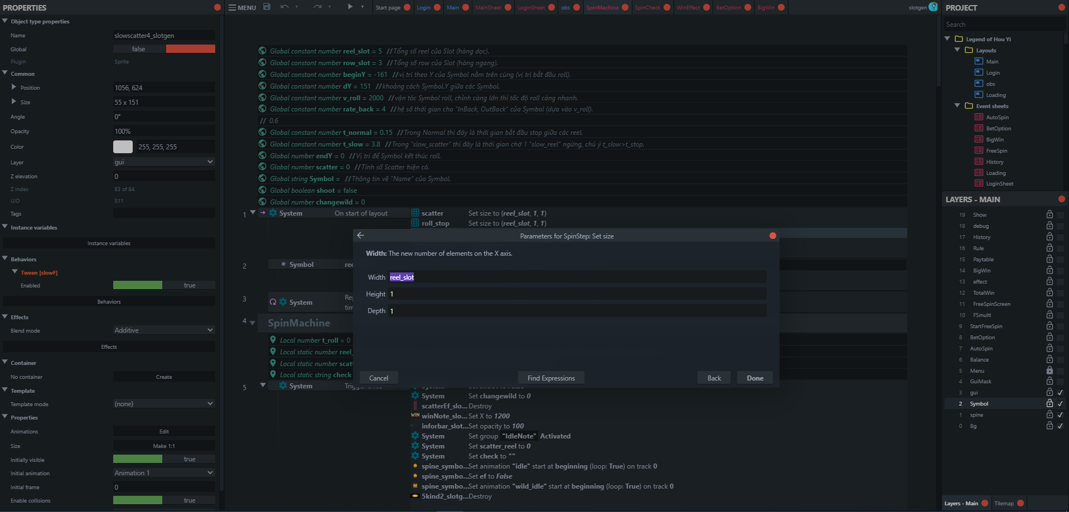Switch to the SpinCheck tab
Image resolution: width=1069 pixels, height=512 pixels.
[647, 7]
